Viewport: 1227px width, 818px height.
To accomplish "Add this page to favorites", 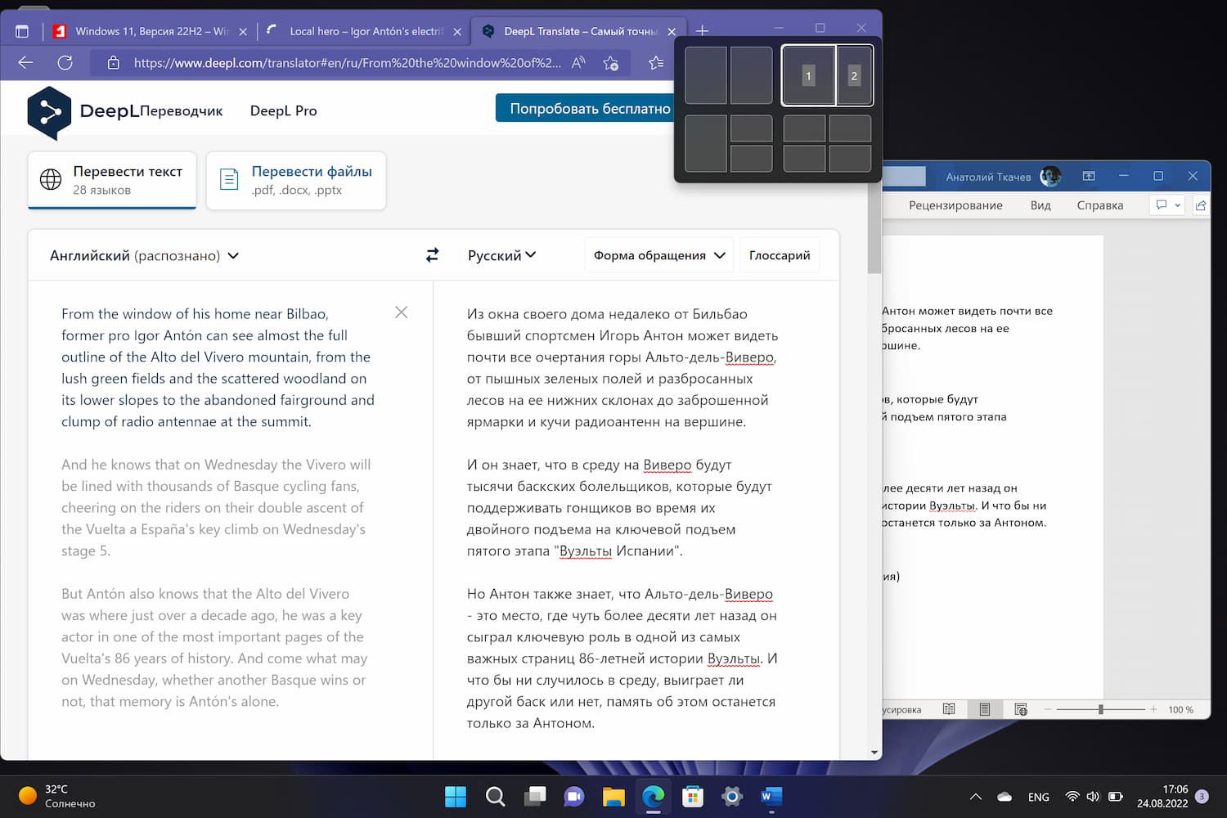I will 610,62.
